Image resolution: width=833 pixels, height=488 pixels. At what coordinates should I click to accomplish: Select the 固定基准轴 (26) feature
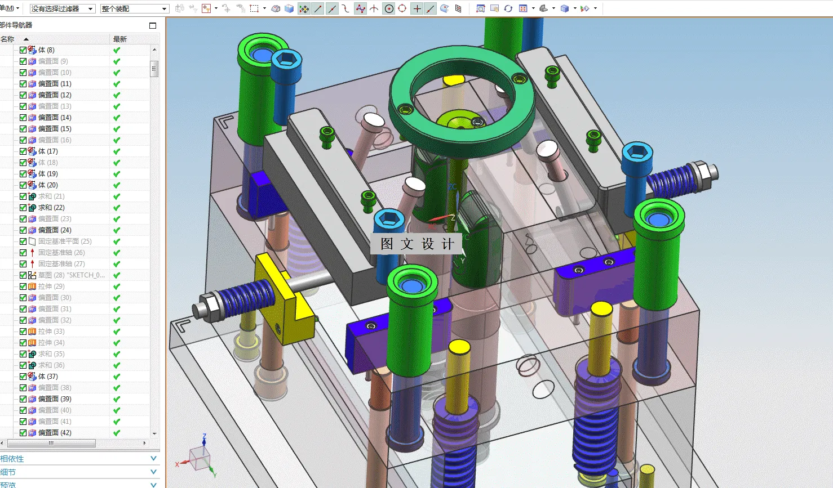click(x=61, y=253)
